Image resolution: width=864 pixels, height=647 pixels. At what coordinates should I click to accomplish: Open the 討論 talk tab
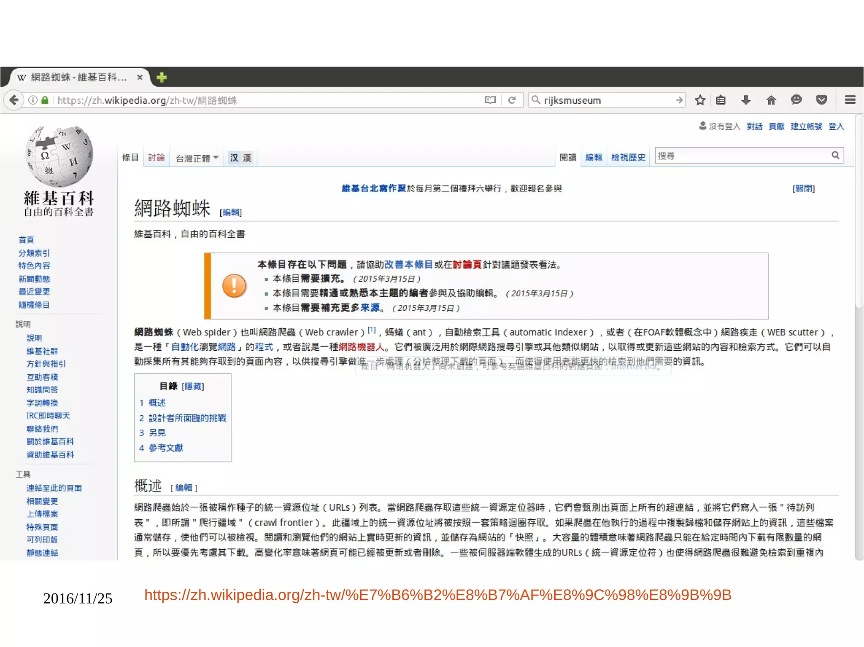point(156,158)
